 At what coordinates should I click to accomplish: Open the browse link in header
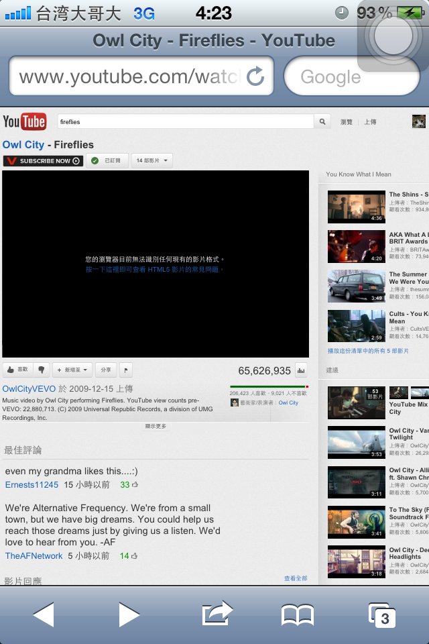(x=347, y=122)
